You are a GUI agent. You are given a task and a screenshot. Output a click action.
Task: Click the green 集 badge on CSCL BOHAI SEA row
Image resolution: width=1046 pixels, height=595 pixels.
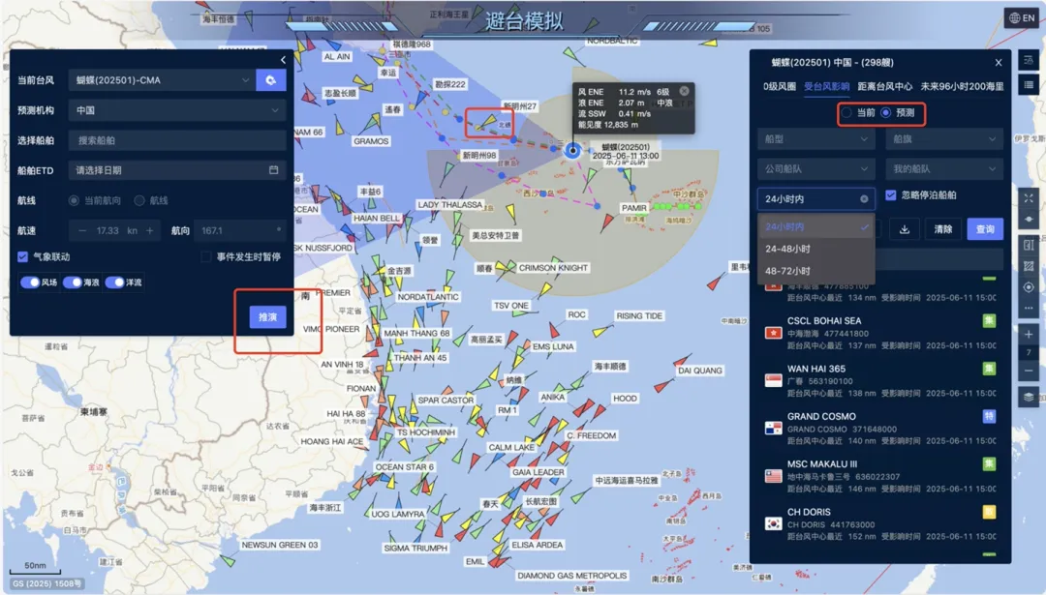[x=989, y=321]
